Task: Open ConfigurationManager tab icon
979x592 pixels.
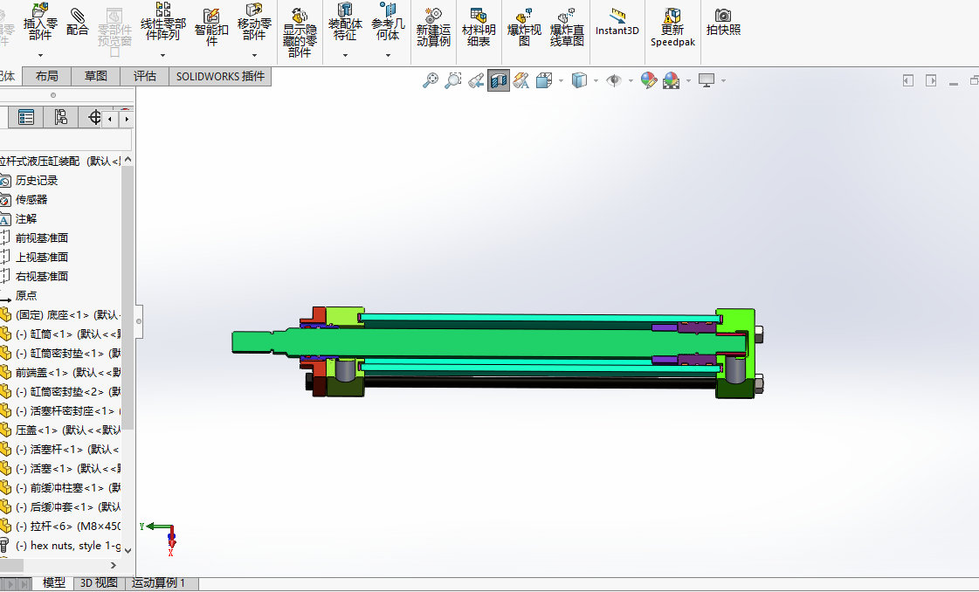Action: coord(60,117)
